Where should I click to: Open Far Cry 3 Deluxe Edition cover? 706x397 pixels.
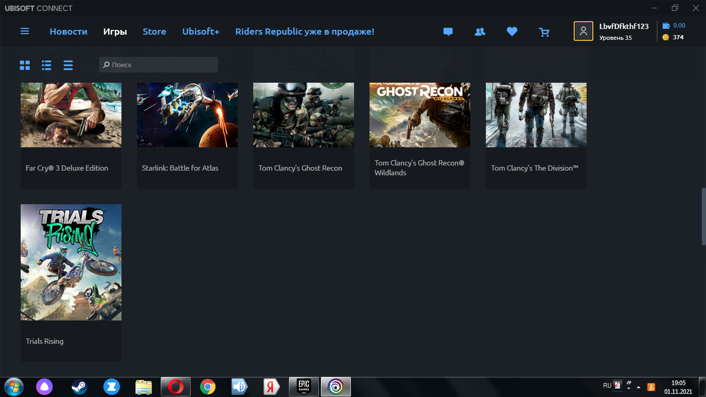[x=71, y=115]
